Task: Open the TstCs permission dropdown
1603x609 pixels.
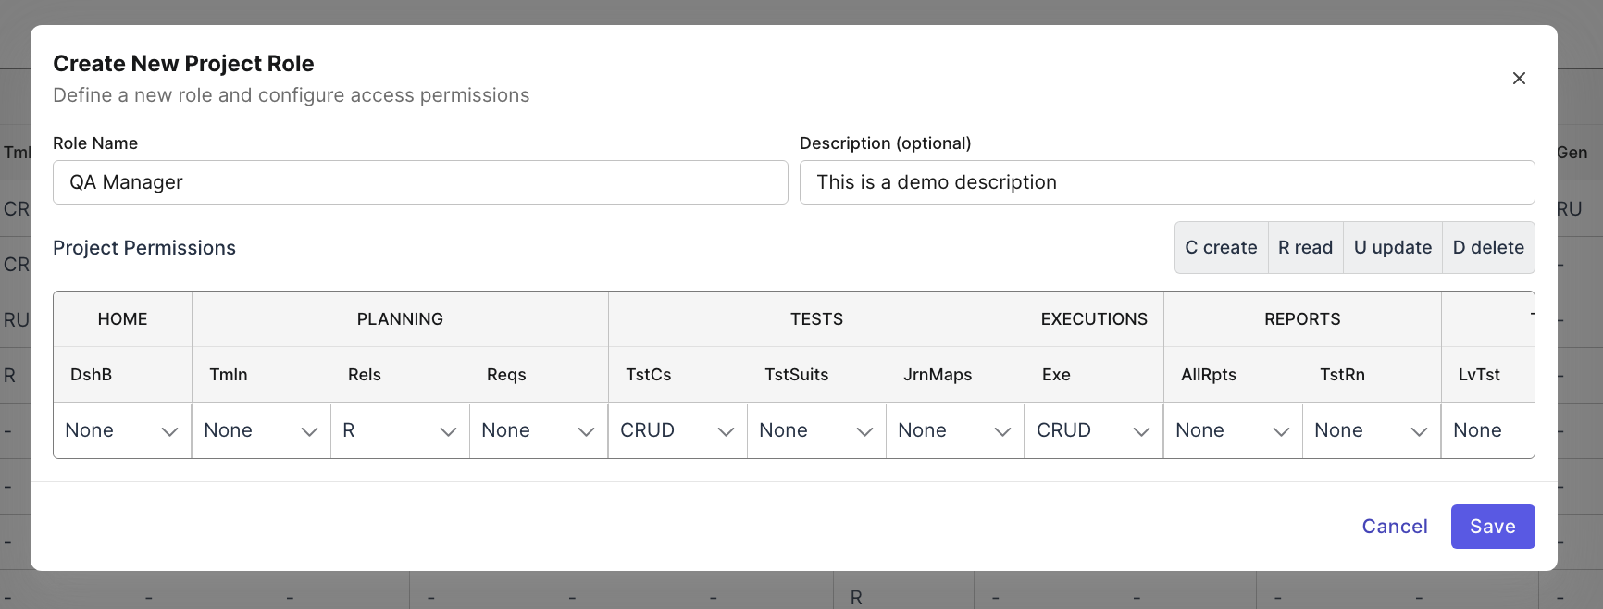Action: coord(677,430)
